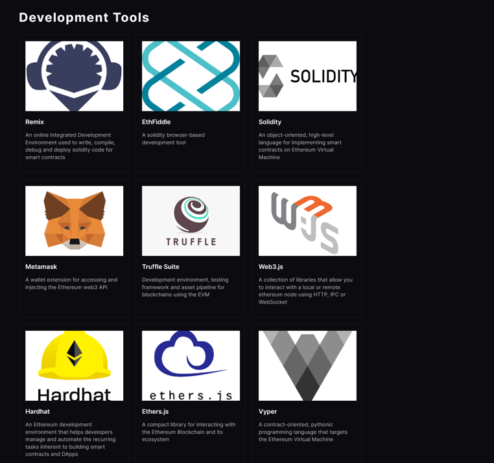Click the Remix card title
This screenshot has width=494, height=463.
click(x=34, y=122)
